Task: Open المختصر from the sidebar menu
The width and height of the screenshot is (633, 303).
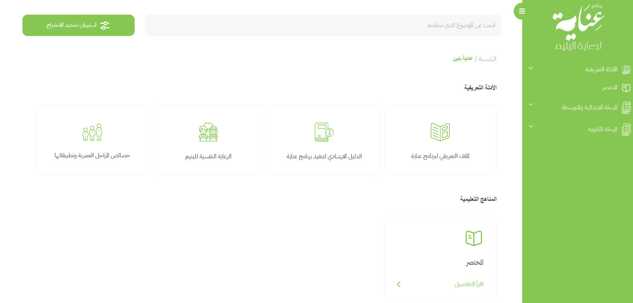Action: click(610, 88)
